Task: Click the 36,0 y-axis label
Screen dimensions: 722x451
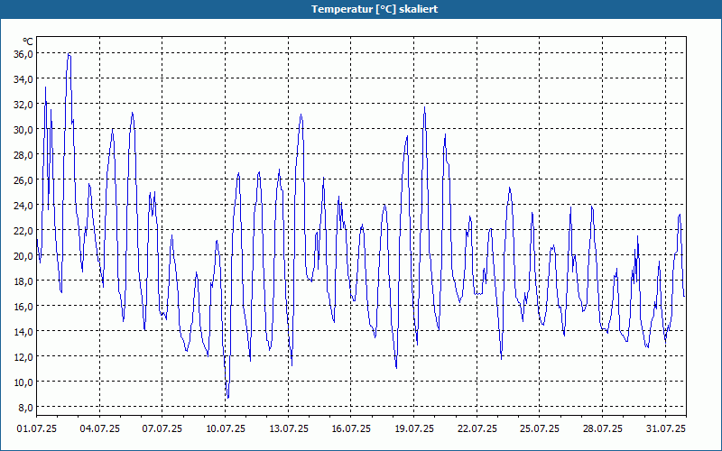Action: (24, 54)
